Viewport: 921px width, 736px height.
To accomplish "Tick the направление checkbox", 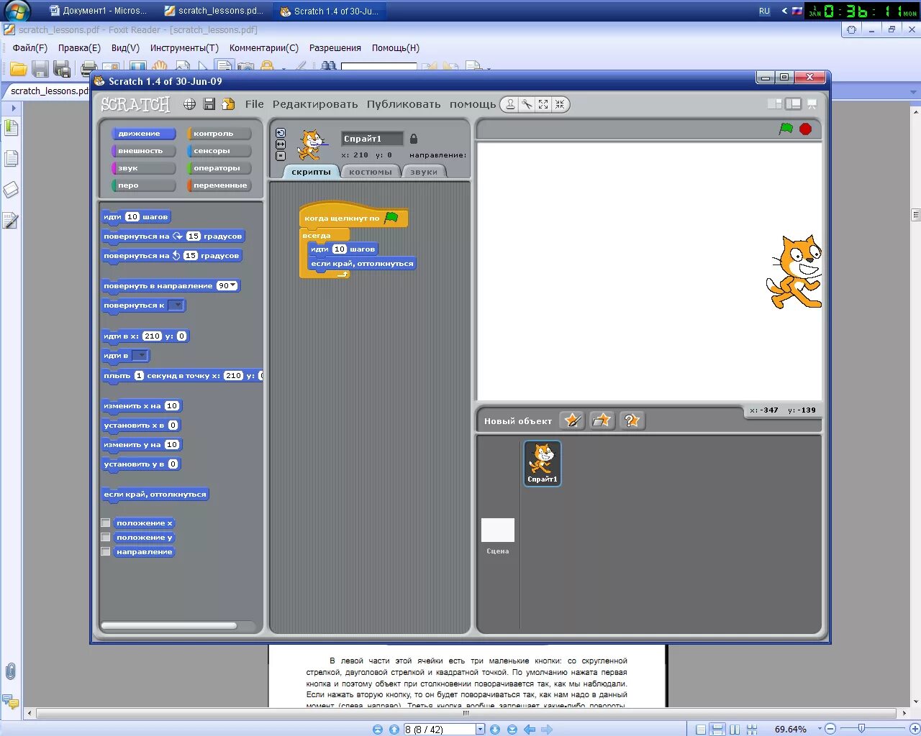I will 106,552.
